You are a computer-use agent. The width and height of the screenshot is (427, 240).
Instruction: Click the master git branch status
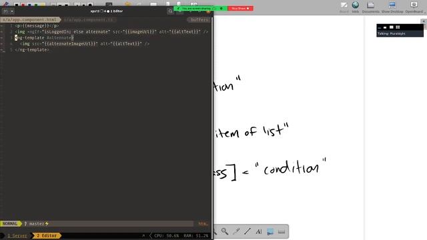click(37, 224)
